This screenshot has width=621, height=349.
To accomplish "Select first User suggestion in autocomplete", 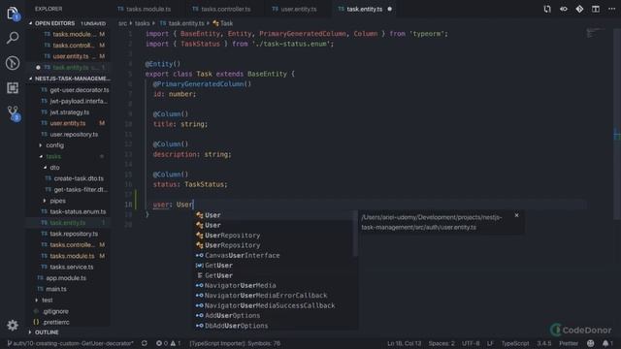I will (x=274, y=215).
